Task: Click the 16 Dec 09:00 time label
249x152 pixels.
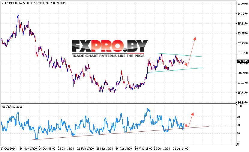Action: [47, 149]
